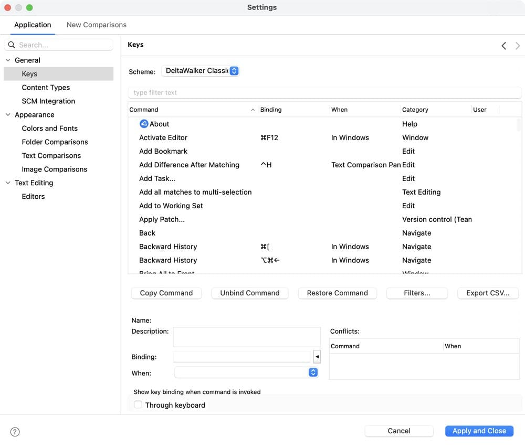
Task: Go forward with the right arrow
Action: pyautogui.click(x=518, y=46)
